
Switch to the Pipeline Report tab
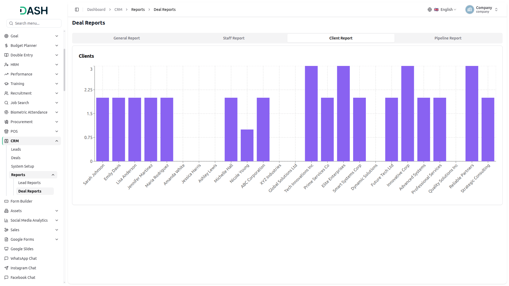[x=448, y=38]
